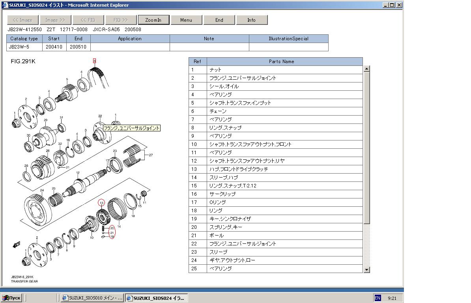Open the Пуск start menu
Viewport: 471px width, 303px height.
click(x=11, y=298)
